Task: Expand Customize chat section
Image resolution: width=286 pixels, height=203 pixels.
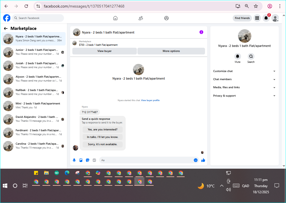Action: pyautogui.click(x=244, y=71)
